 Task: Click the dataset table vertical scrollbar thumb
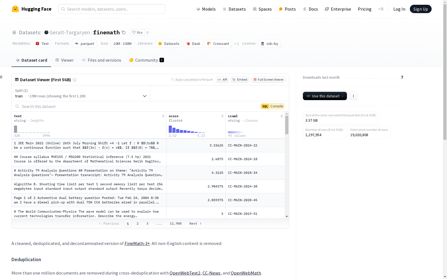pos(287,125)
